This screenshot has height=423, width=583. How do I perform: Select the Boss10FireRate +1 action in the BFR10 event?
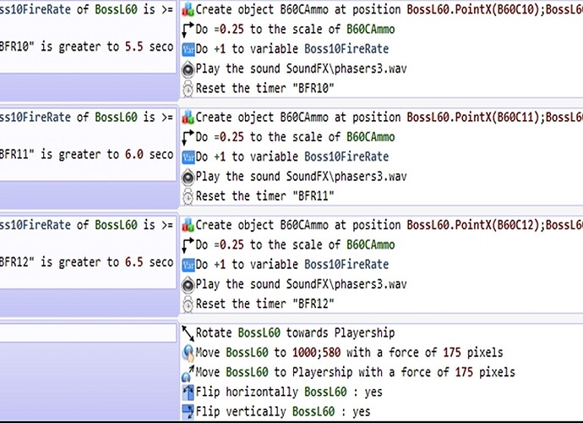[x=292, y=49]
